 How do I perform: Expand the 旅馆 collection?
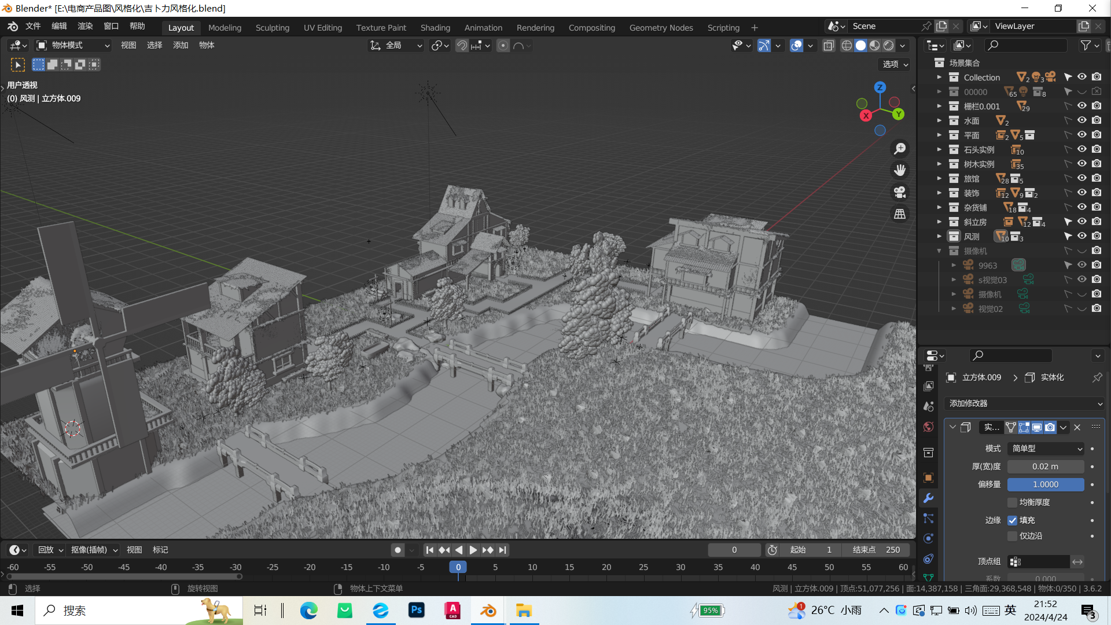[939, 178]
